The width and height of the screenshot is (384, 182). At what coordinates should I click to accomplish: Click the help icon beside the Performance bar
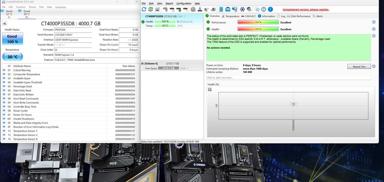[374, 22]
